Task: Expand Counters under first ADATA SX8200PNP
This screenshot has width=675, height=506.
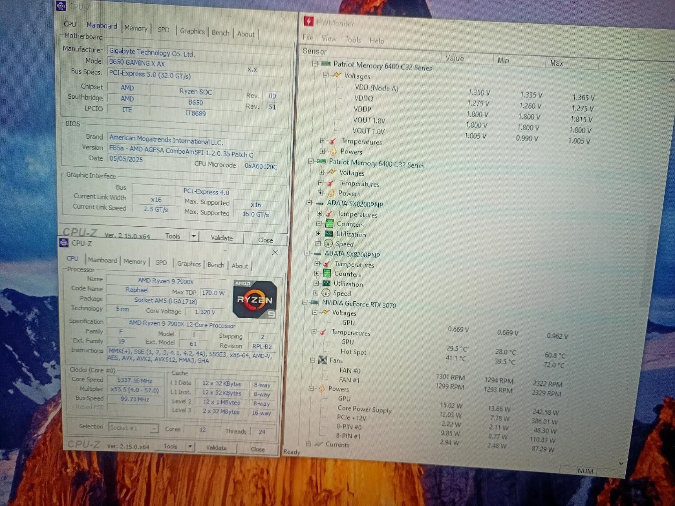Action: coord(319,223)
